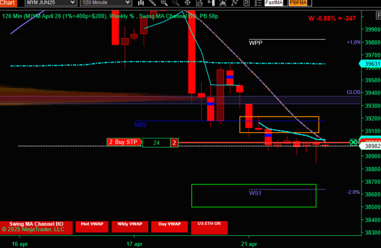This screenshot has width=381, height=248.
Task: Toggle the Day VWAP button
Action: click(169, 227)
